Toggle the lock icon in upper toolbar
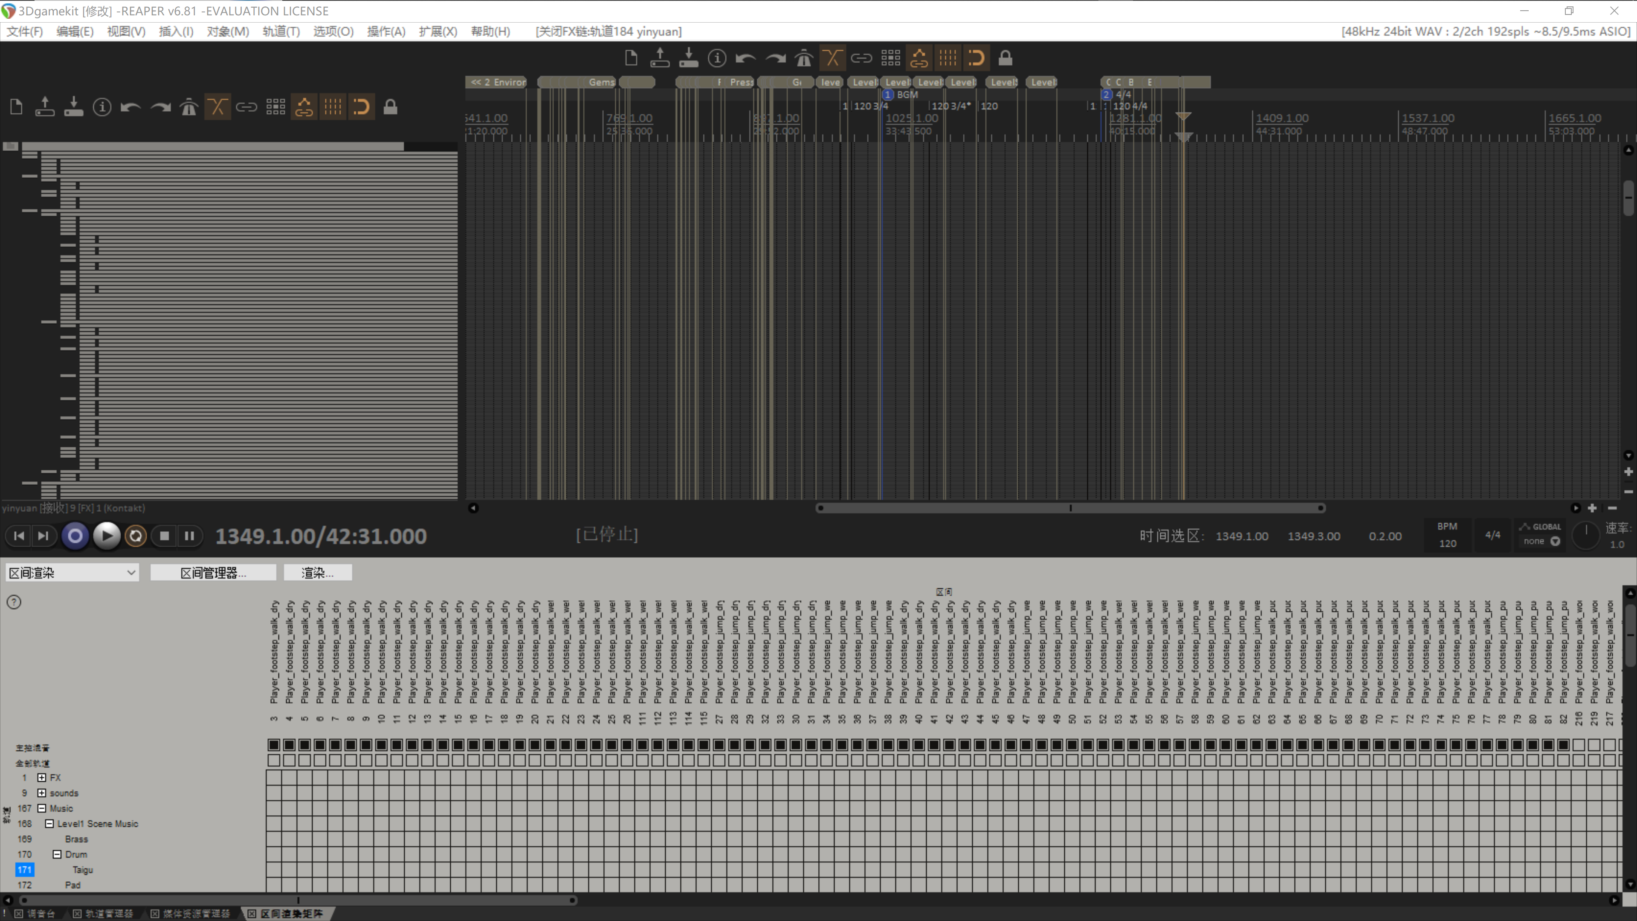Screen dimensions: 1637x921 pyautogui.click(x=1005, y=58)
